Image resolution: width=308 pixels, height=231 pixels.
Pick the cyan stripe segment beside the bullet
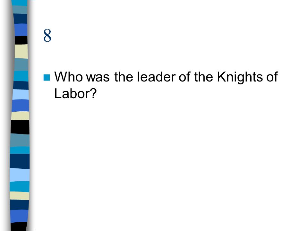point(21,76)
